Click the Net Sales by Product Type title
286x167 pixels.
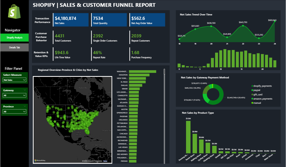coord(198,113)
